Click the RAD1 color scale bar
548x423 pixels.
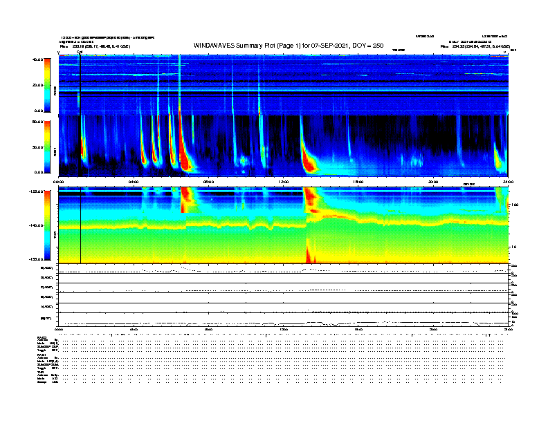click(x=47, y=147)
